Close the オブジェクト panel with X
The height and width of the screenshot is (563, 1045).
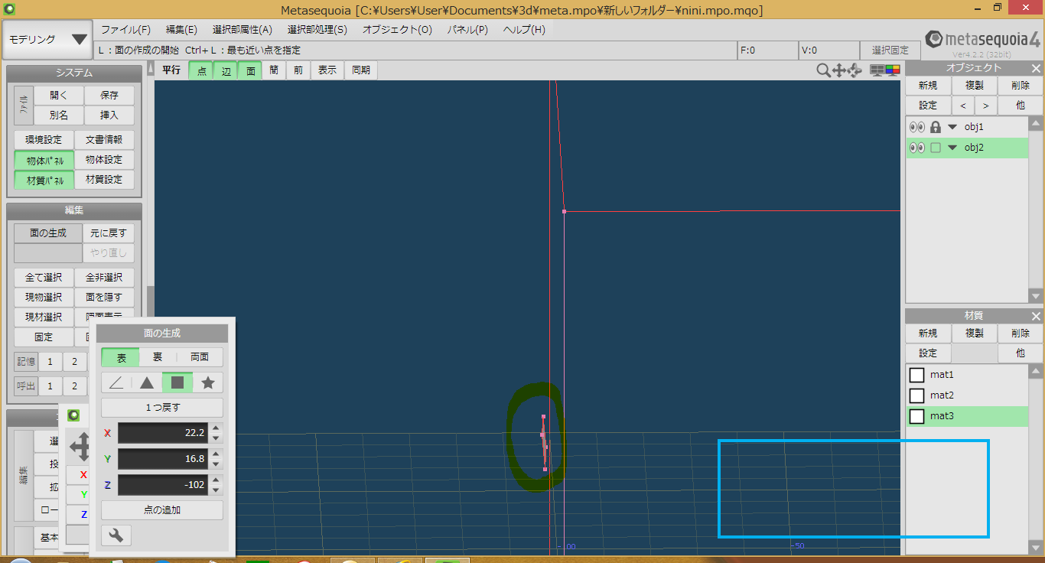[x=1035, y=68]
